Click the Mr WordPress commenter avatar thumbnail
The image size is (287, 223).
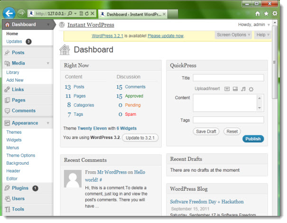pos(73,179)
